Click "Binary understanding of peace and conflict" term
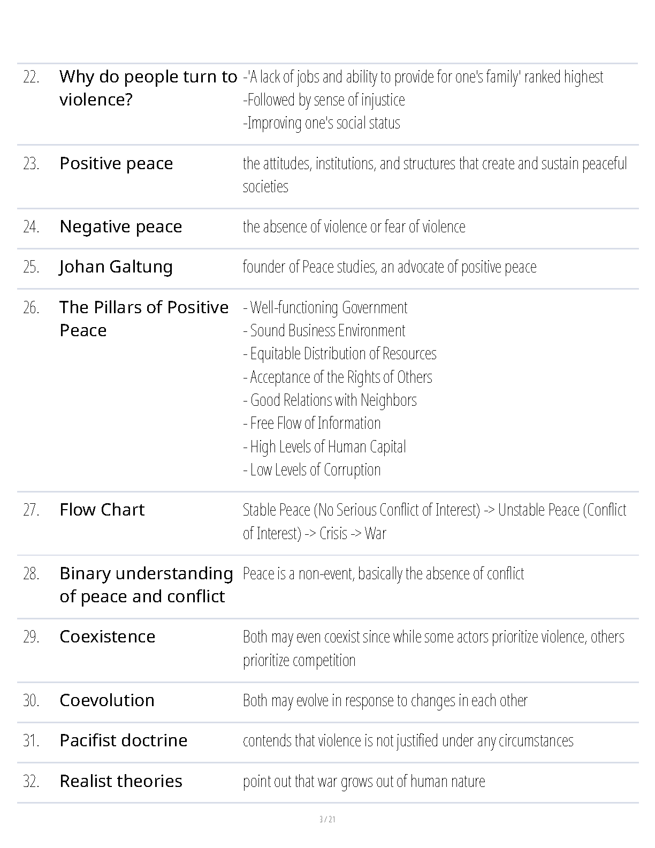 point(146,585)
